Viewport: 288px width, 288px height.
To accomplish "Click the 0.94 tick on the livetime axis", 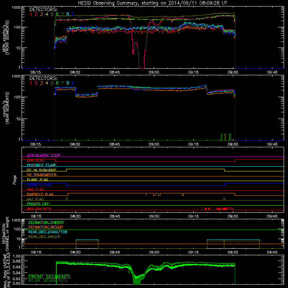I will 17,273.
